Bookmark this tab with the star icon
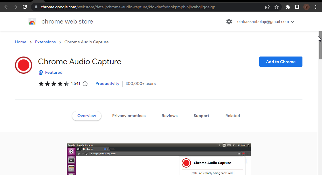Image resolution: width=322 pixels, height=175 pixels. click(276, 7)
